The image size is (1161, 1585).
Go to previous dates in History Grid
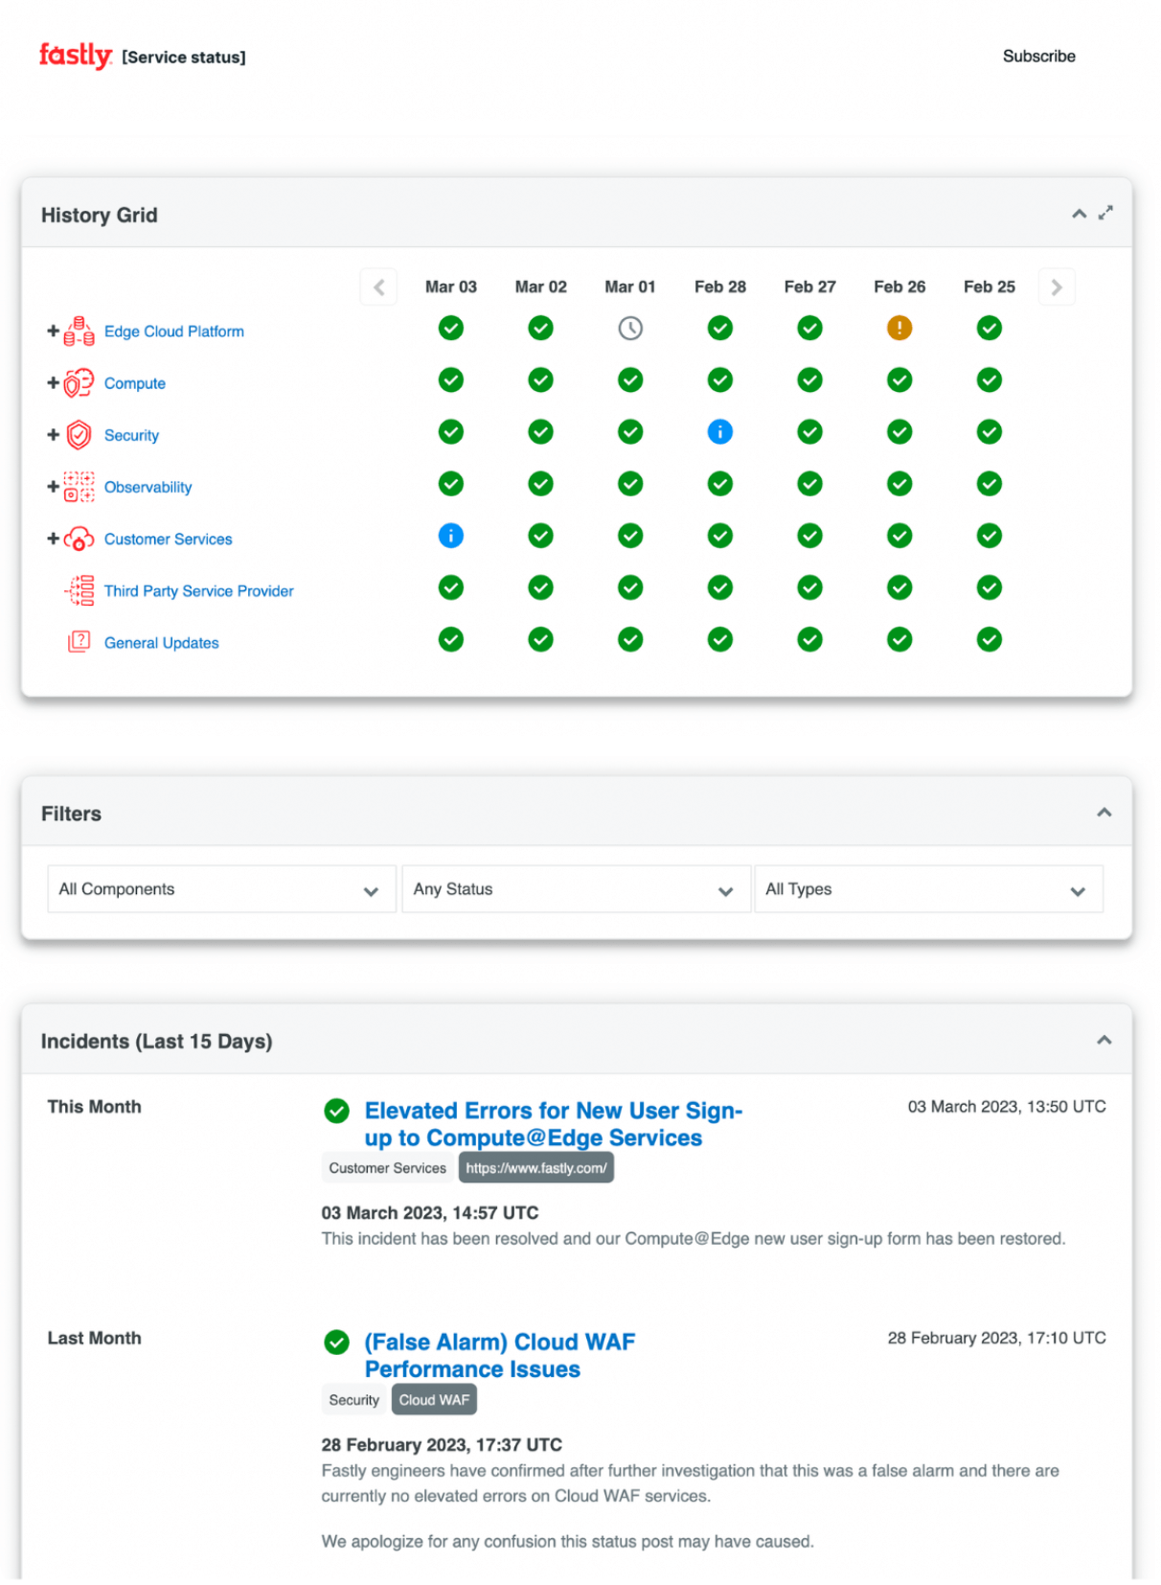378,287
